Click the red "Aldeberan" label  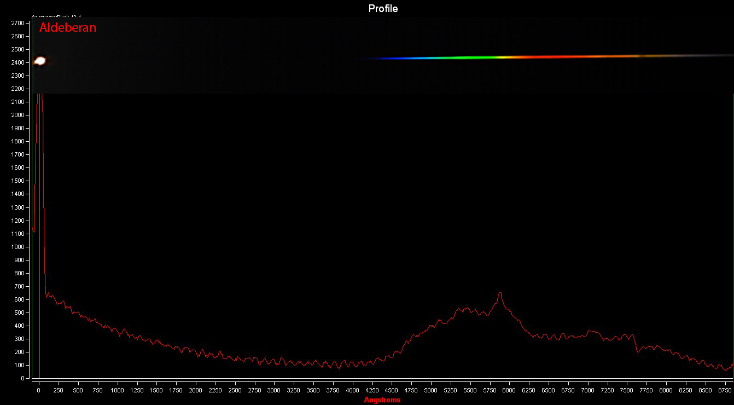tap(67, 28)
